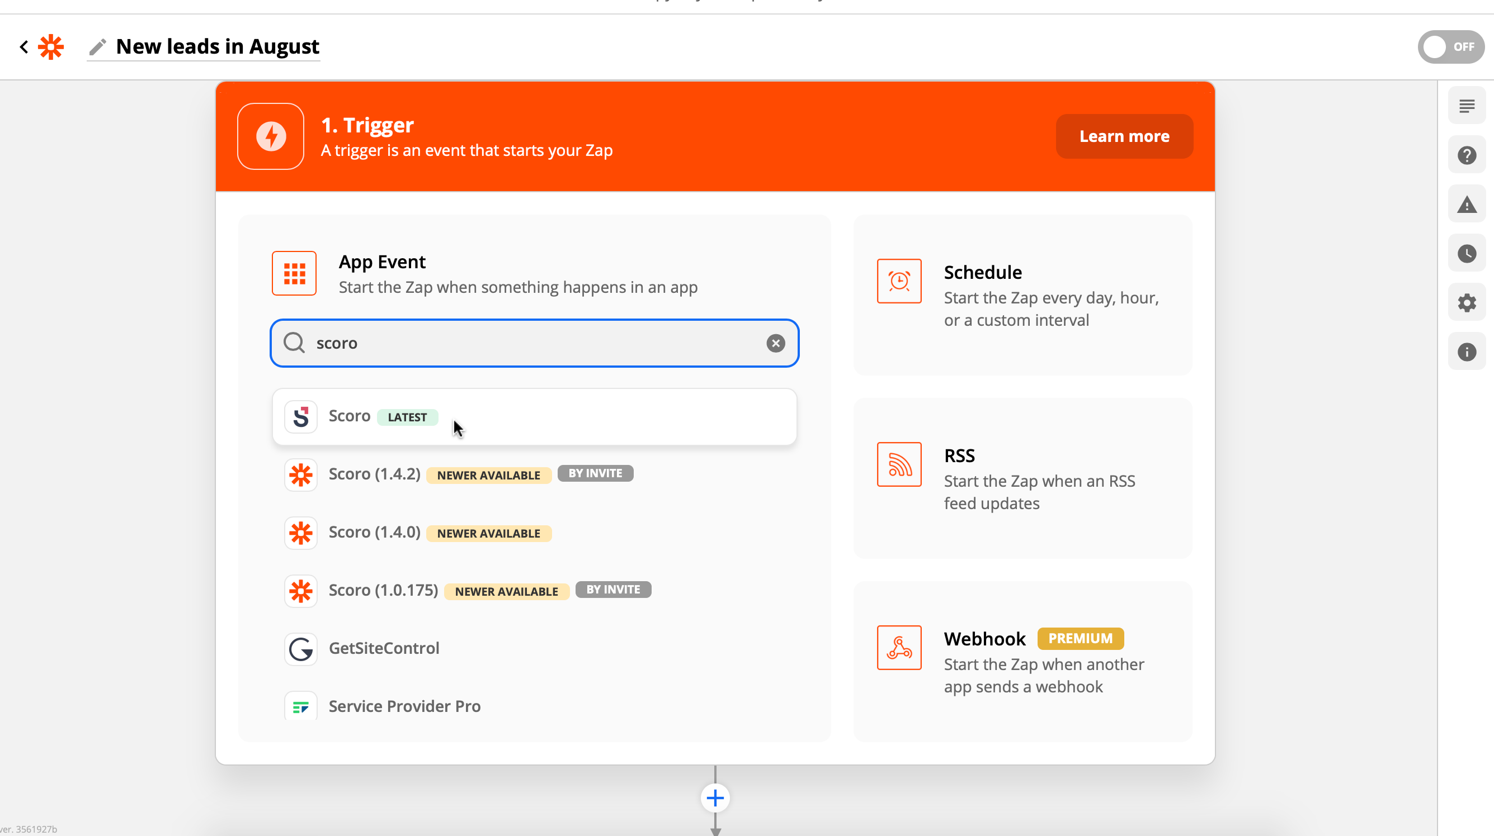1494x836 pixels.
Task: Select Scoro (1.4.0) version
Action: point(534,533)
